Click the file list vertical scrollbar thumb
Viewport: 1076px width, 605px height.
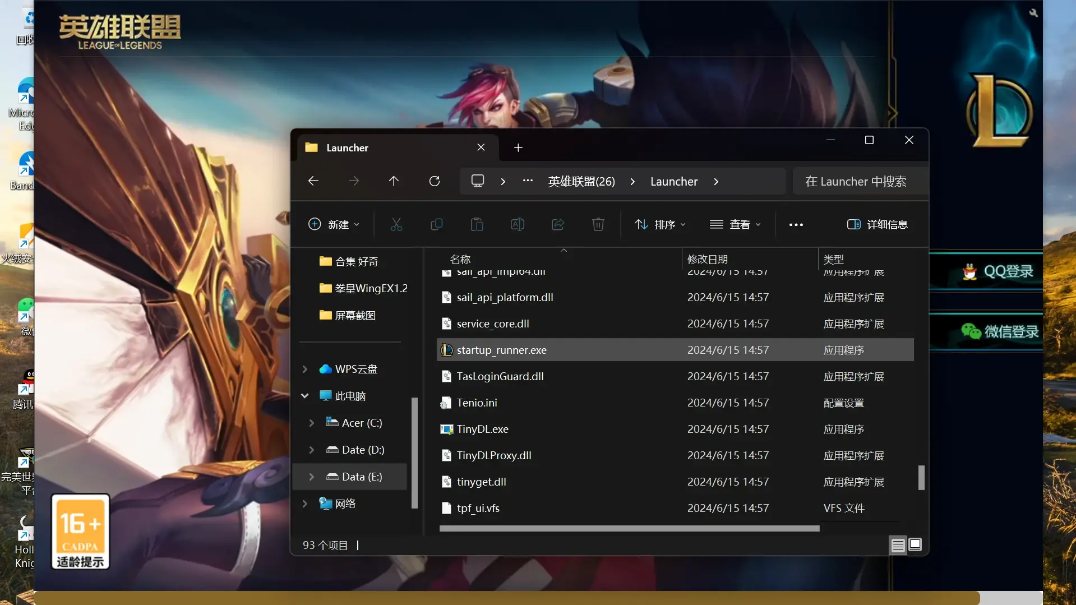point(921,478)
